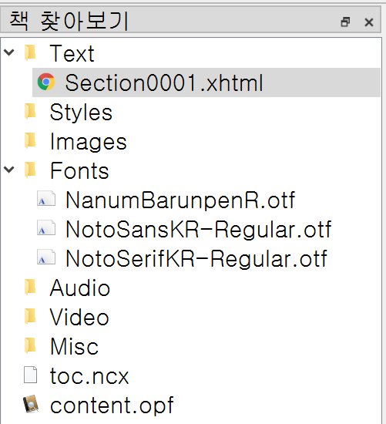Select the Audio folder label
This screenshot has height=424, width=386.
(80, 288)
